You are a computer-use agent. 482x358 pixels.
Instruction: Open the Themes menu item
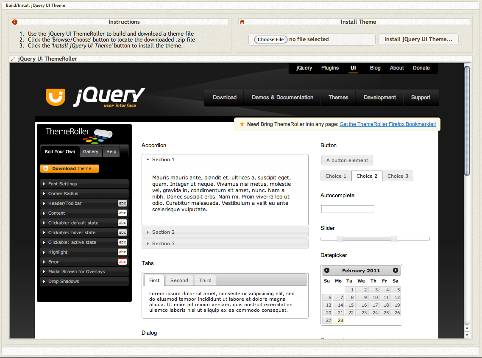pos(338,98)
